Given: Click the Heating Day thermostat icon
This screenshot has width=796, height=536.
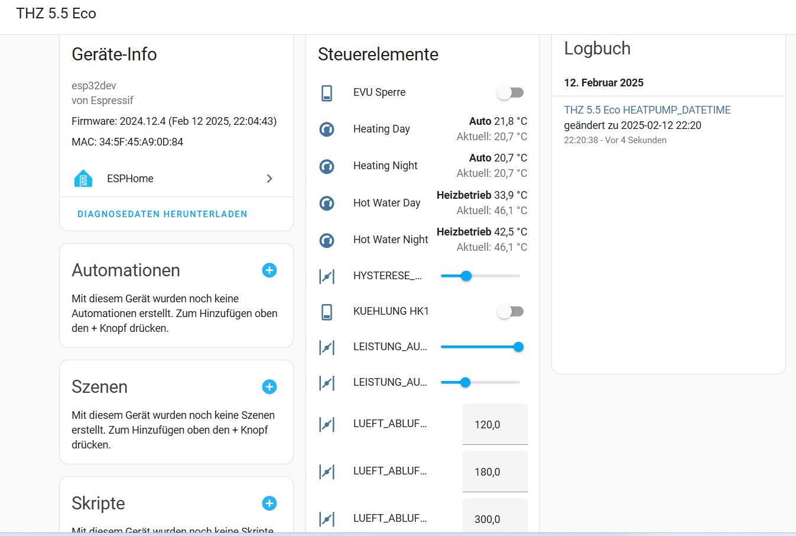Looking at the screenshot, I should tap(327, 129).
